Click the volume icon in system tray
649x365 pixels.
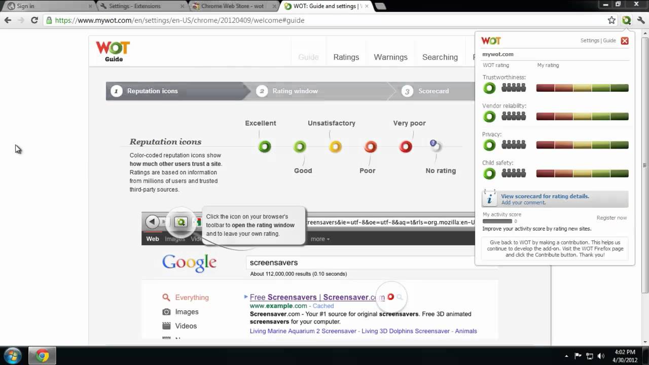click(601, 356)
